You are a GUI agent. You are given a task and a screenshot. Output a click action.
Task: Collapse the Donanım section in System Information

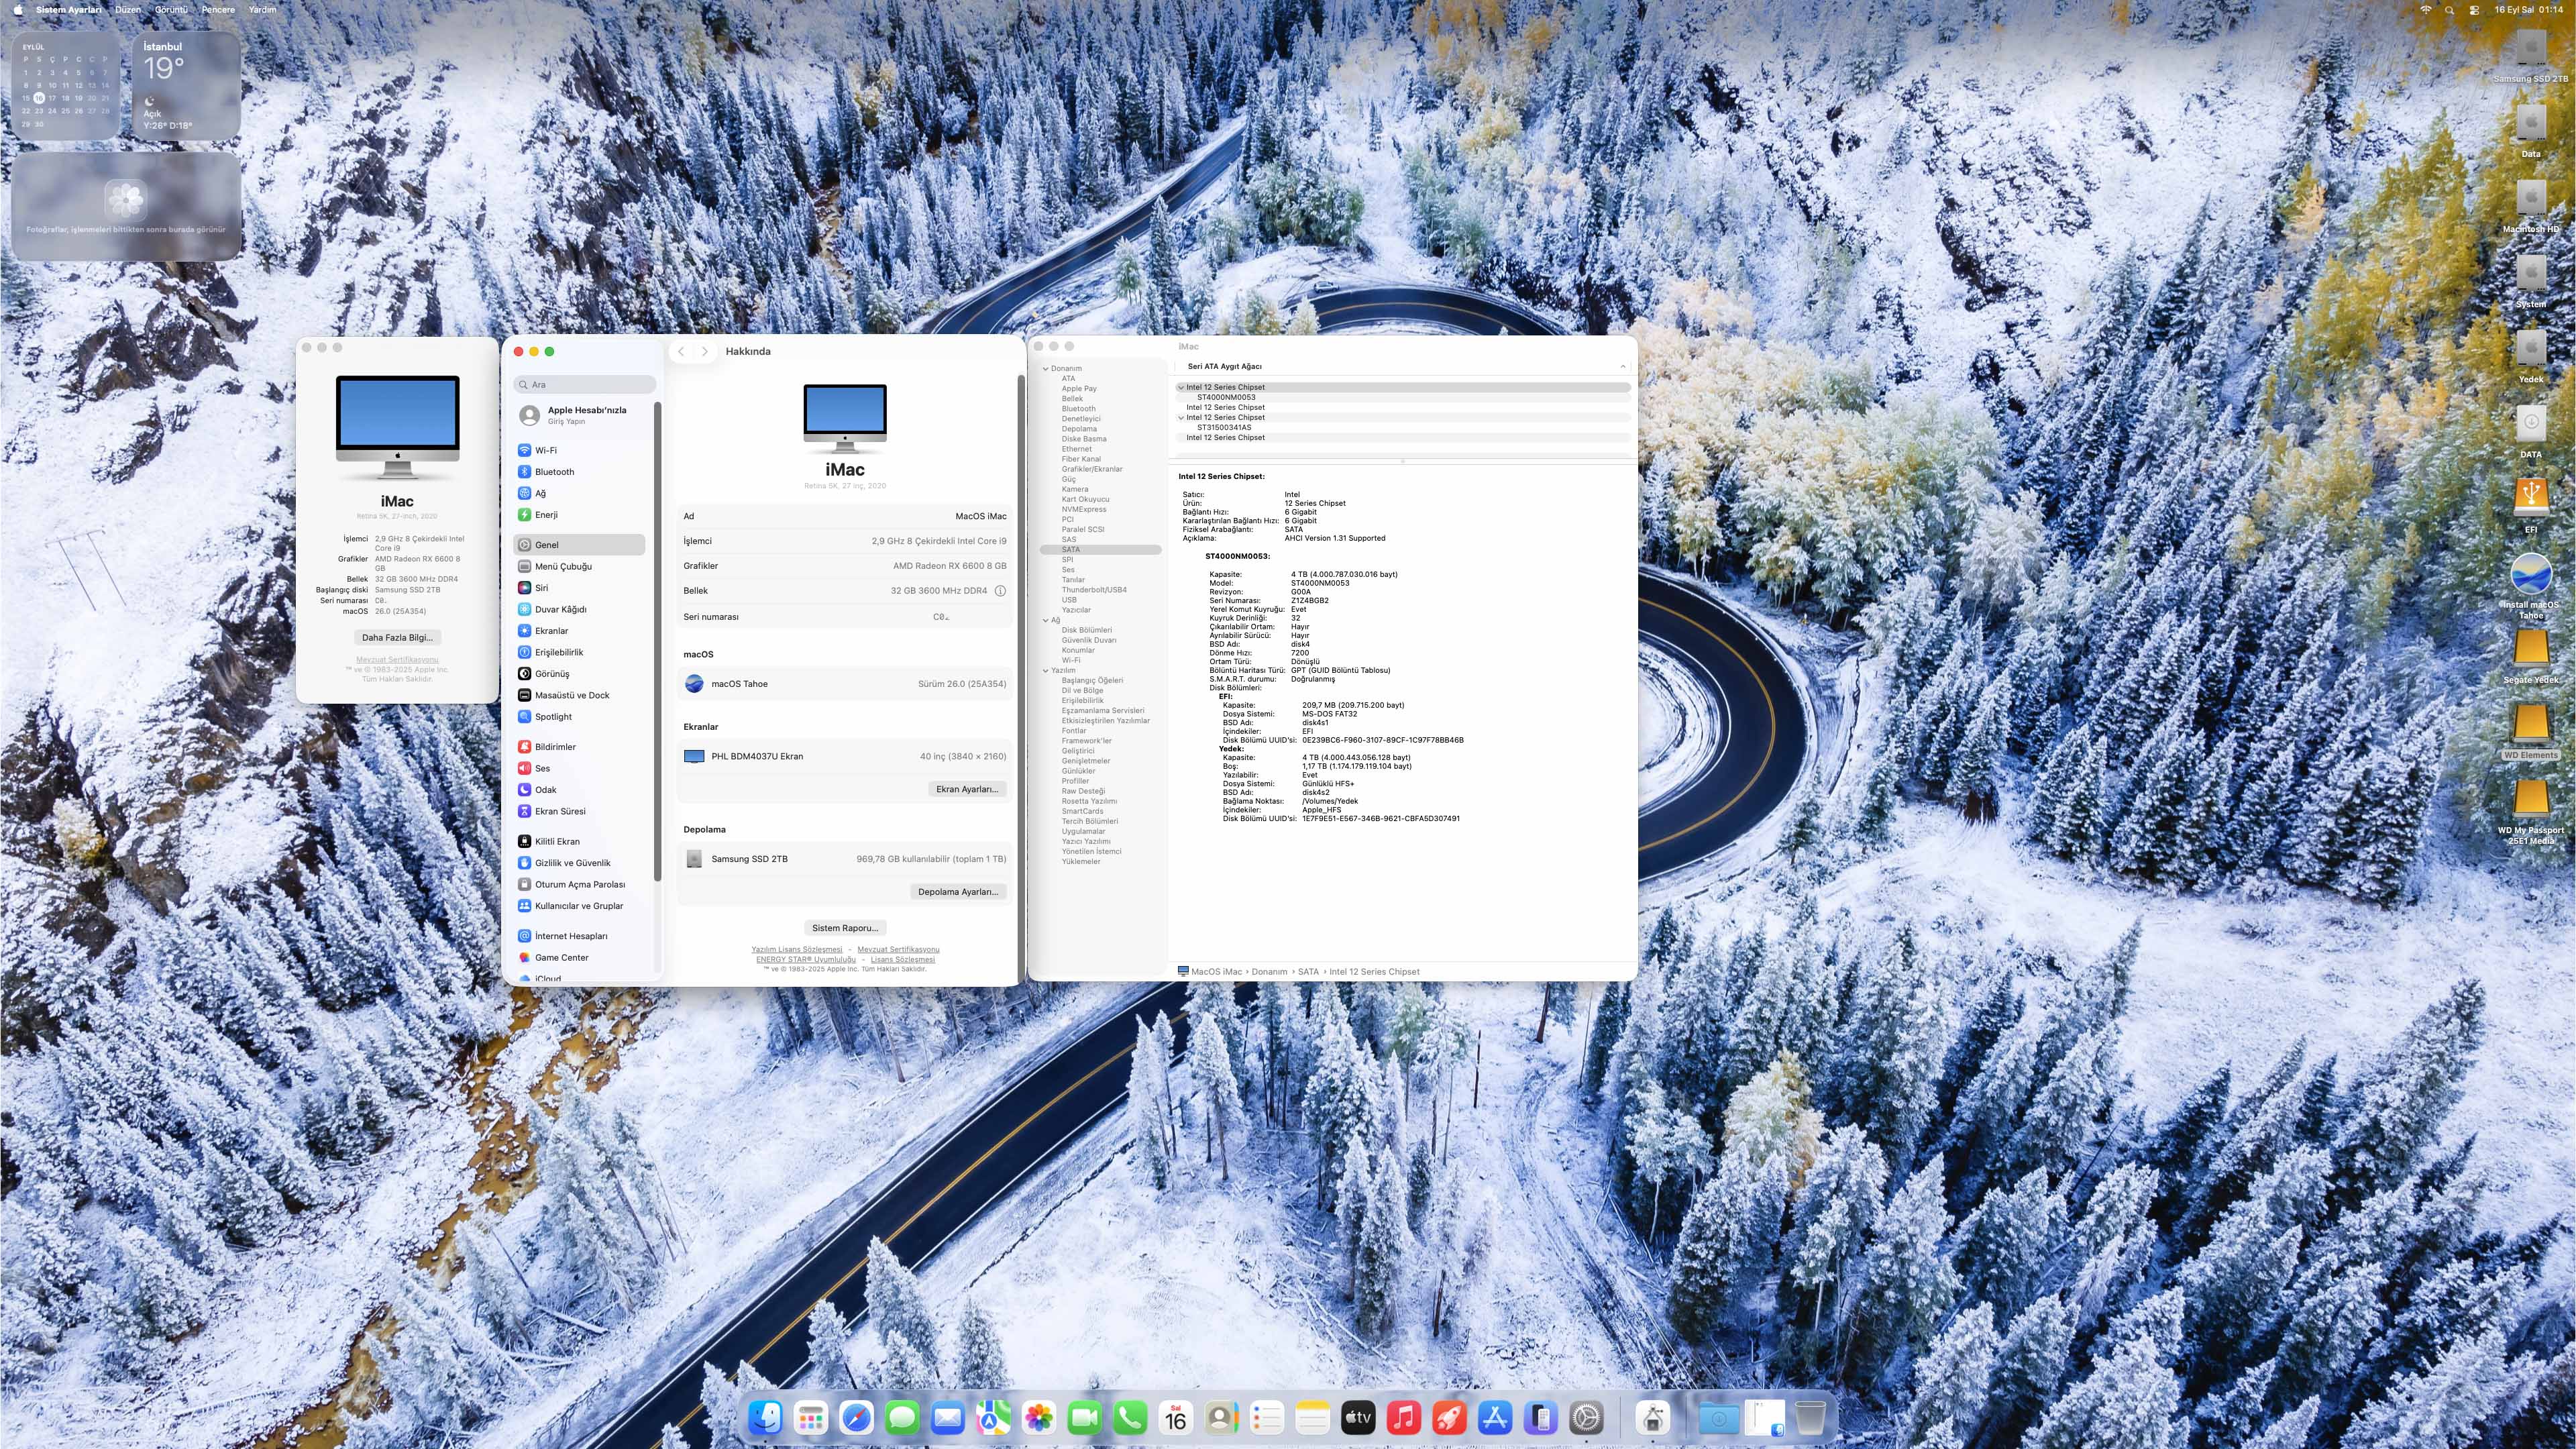pos(1046,369)
